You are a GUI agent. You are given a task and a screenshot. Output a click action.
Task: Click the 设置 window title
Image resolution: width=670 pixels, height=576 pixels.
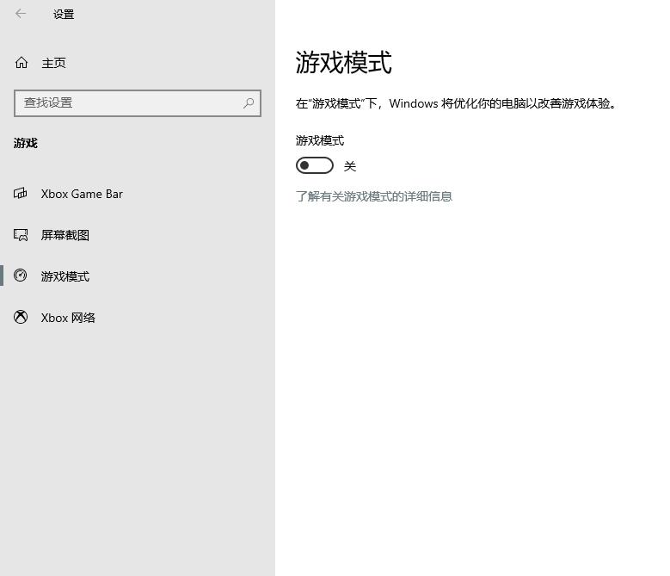[64, 14]
